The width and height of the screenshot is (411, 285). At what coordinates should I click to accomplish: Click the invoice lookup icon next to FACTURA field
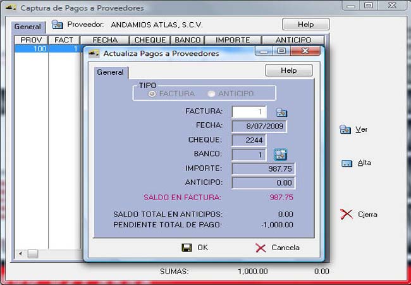(x=281, y=113)
